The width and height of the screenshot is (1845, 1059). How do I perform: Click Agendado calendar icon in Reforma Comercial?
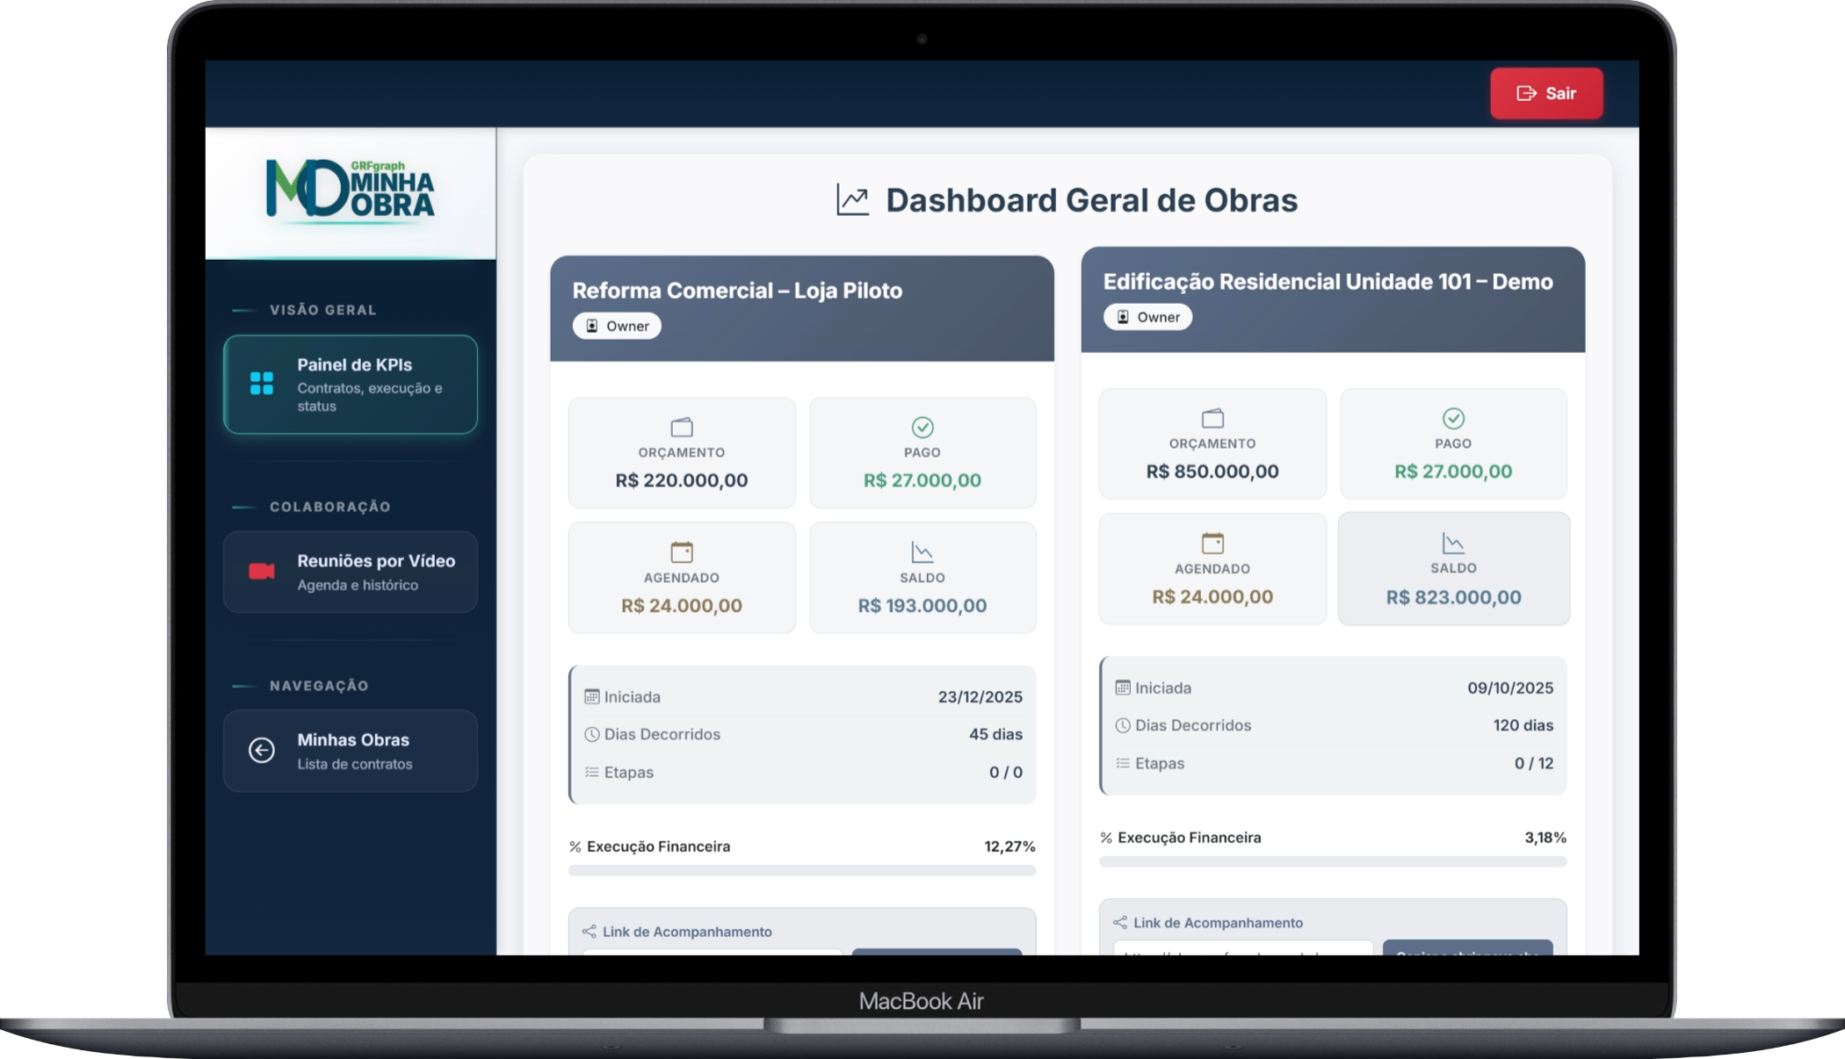point(682,552)
